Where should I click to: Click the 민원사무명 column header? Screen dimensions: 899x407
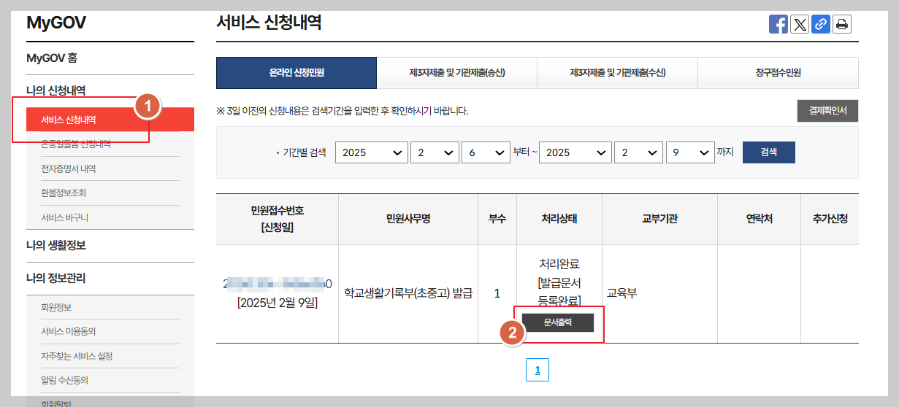[x=408, y=219]
